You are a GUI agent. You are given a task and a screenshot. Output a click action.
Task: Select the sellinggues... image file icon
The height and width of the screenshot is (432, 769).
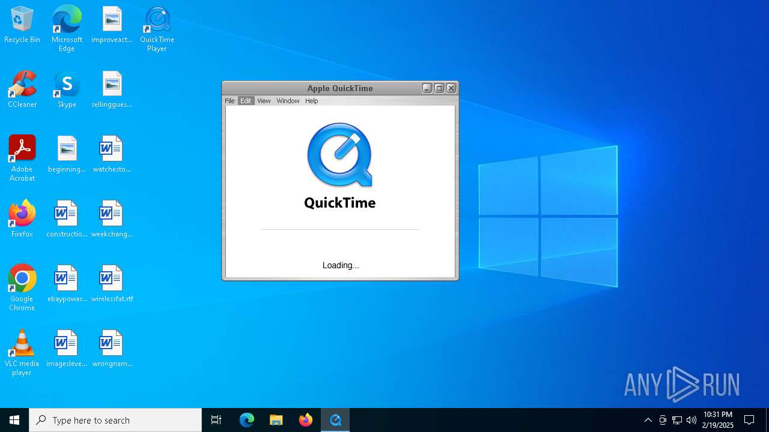[112, 90]
